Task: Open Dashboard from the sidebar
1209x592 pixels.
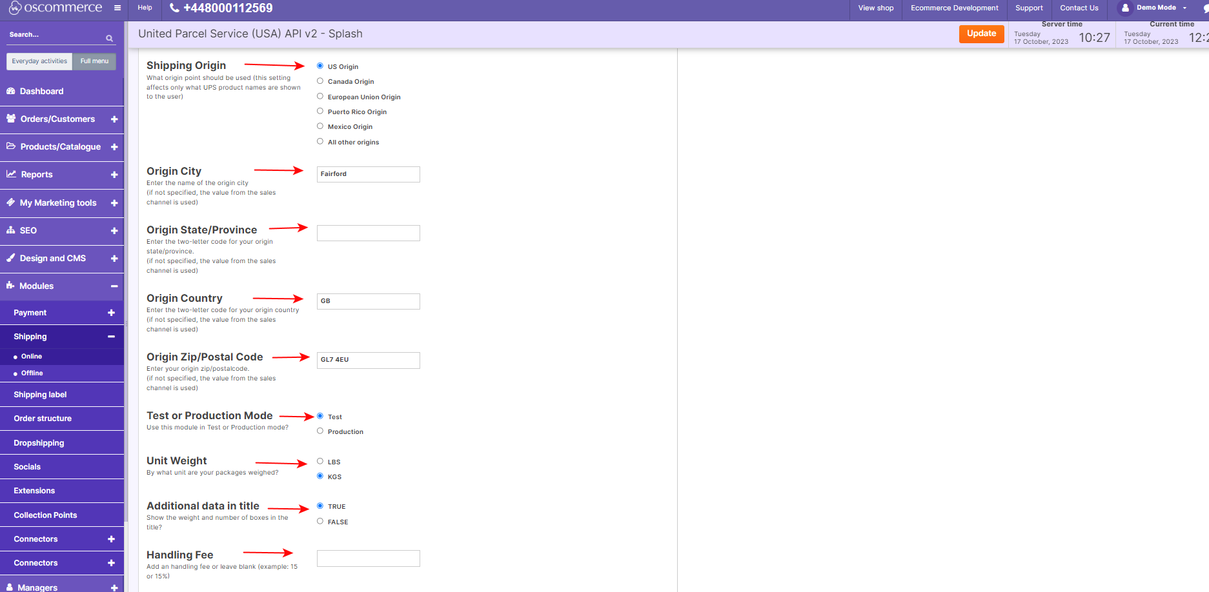Action: (x=41, y=92)
